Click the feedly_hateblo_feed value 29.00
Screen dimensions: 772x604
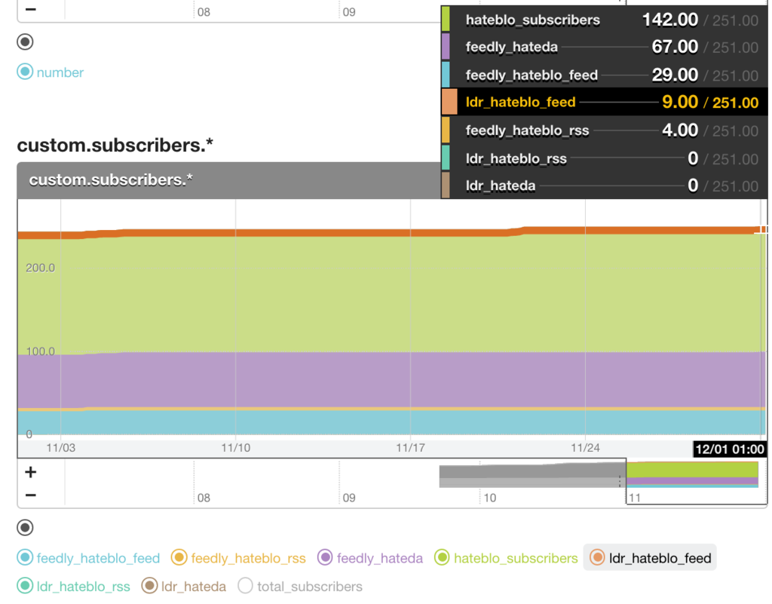click(675, 75)
